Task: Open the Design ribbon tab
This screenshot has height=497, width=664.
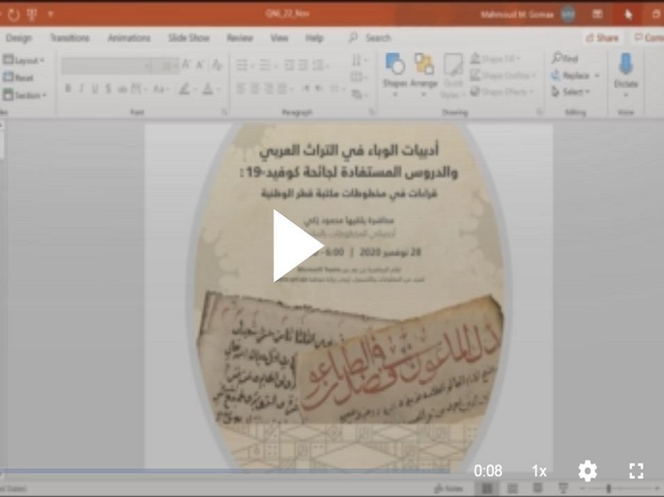Action: (18, 38)
